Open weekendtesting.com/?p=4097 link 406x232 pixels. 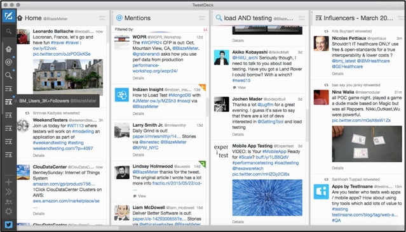tap(63, 148)
